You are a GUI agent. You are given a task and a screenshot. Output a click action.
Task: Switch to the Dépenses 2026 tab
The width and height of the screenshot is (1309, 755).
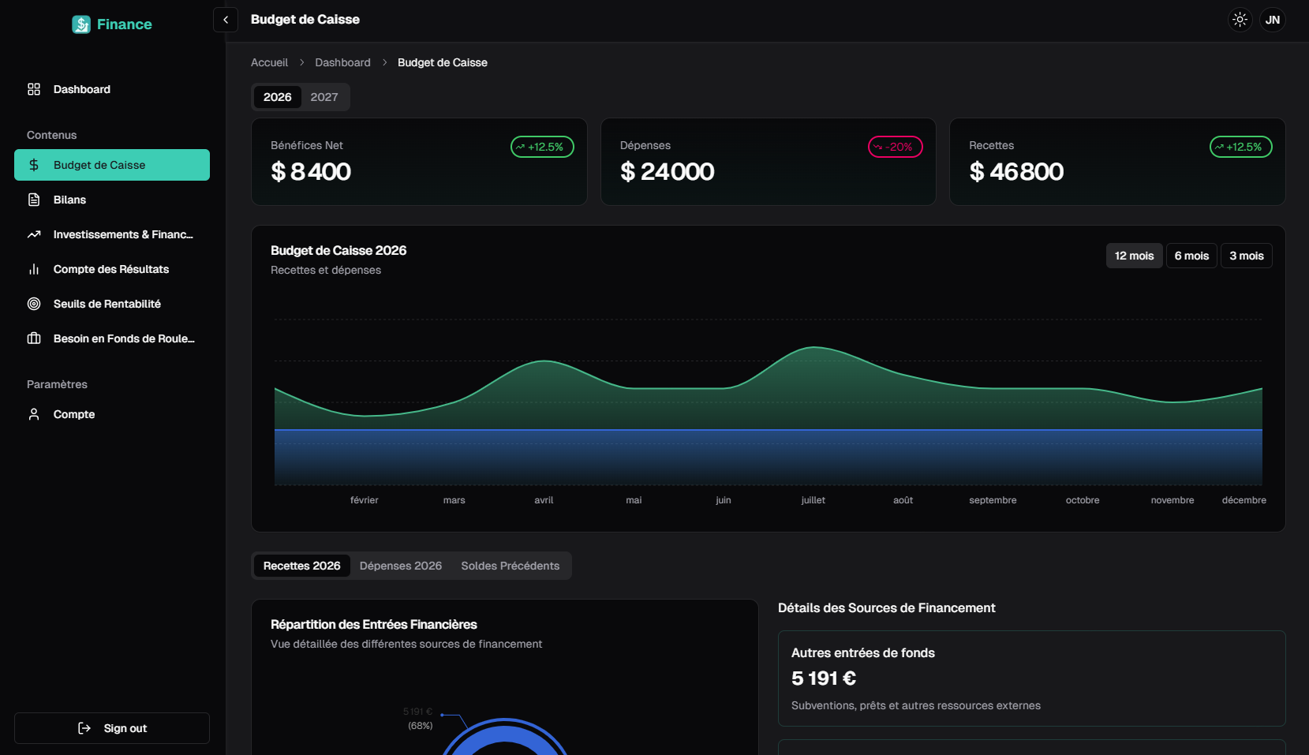pos(400,566)
